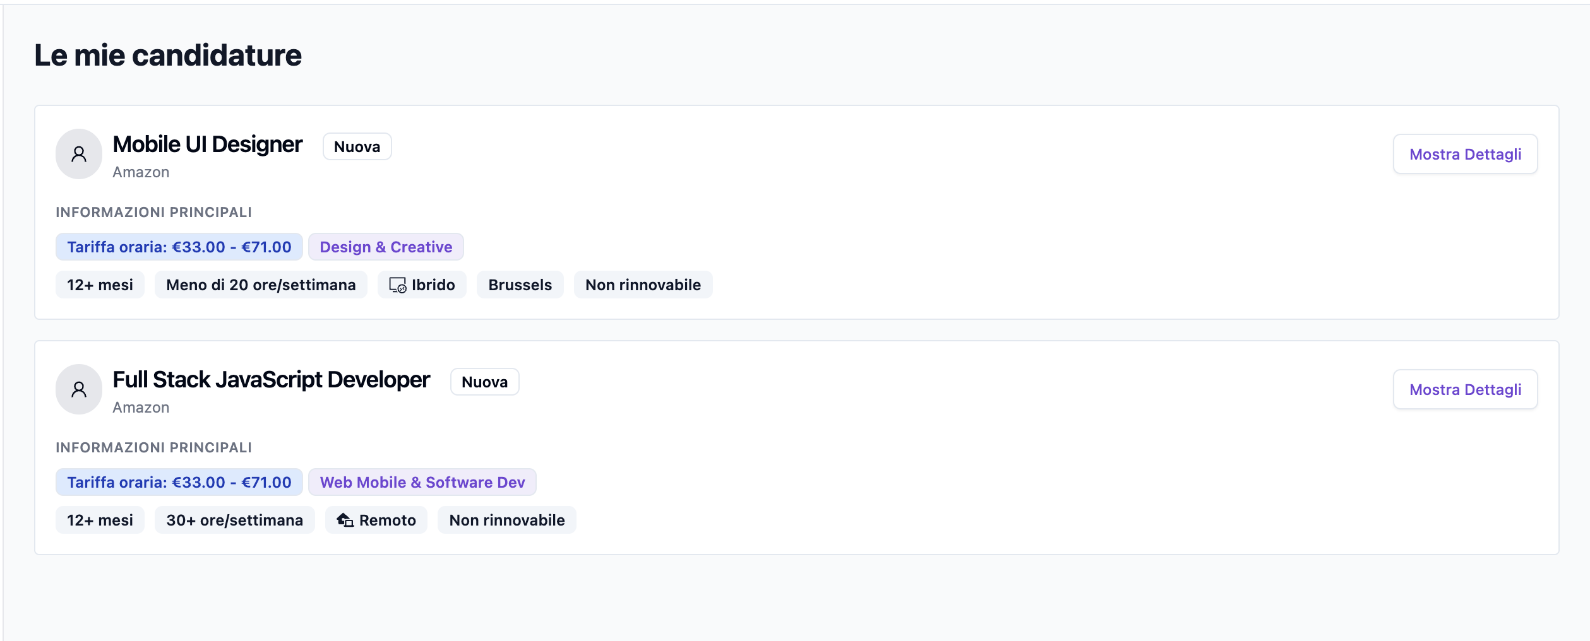Click the hourly rate tag on Full Stack Developer

(179, 482)
